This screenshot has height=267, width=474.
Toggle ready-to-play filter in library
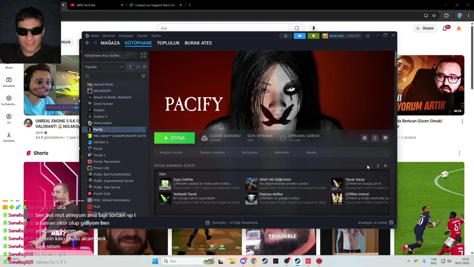(x=144, y=67)
